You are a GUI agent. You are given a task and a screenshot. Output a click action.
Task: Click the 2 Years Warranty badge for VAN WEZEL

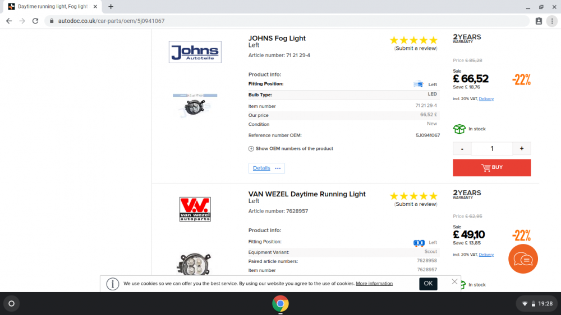(x=467, y=194)
